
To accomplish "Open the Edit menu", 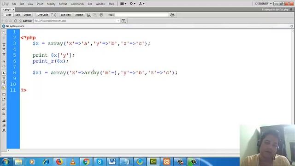I will click(x=22, y=4).
